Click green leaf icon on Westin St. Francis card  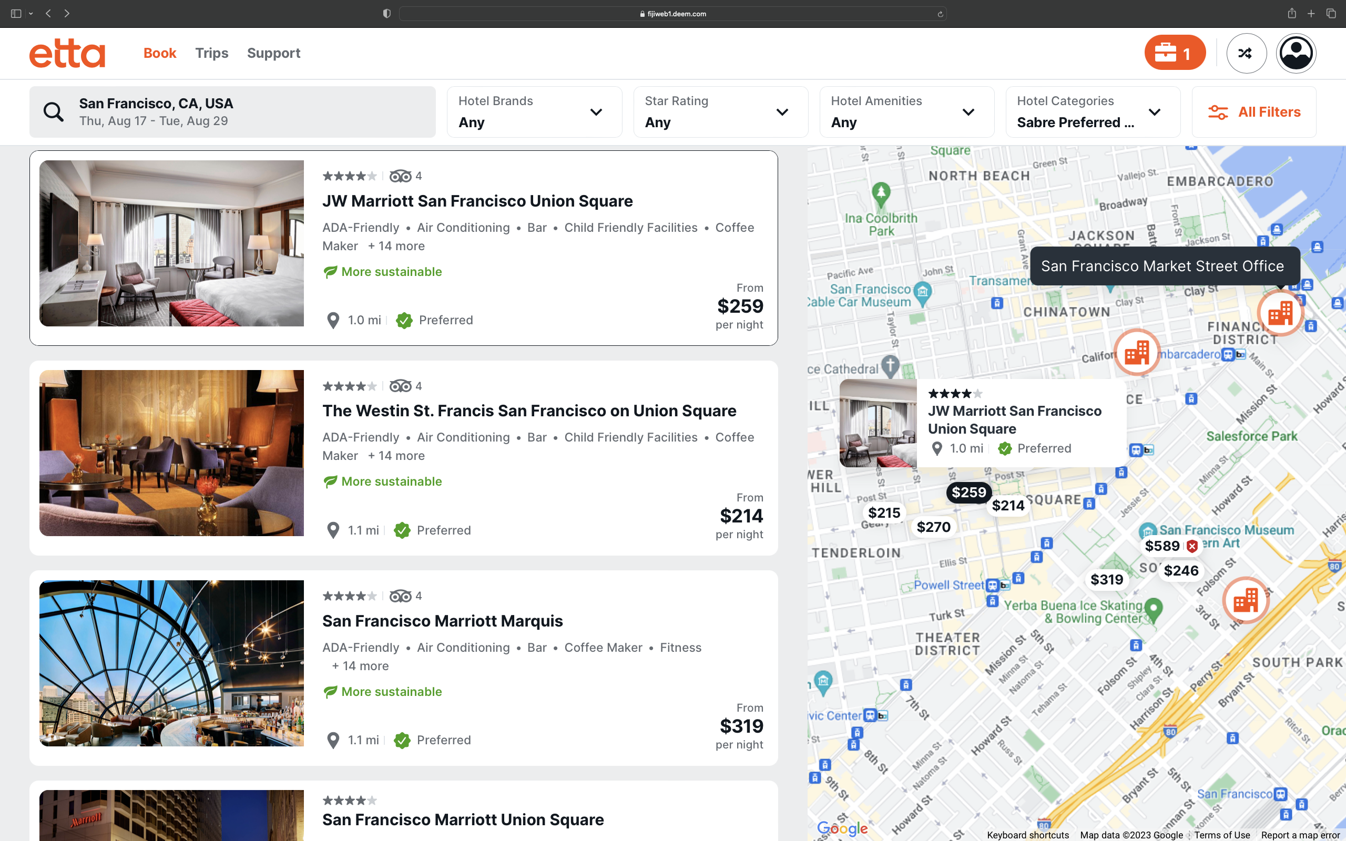click(x=330, y=481)
